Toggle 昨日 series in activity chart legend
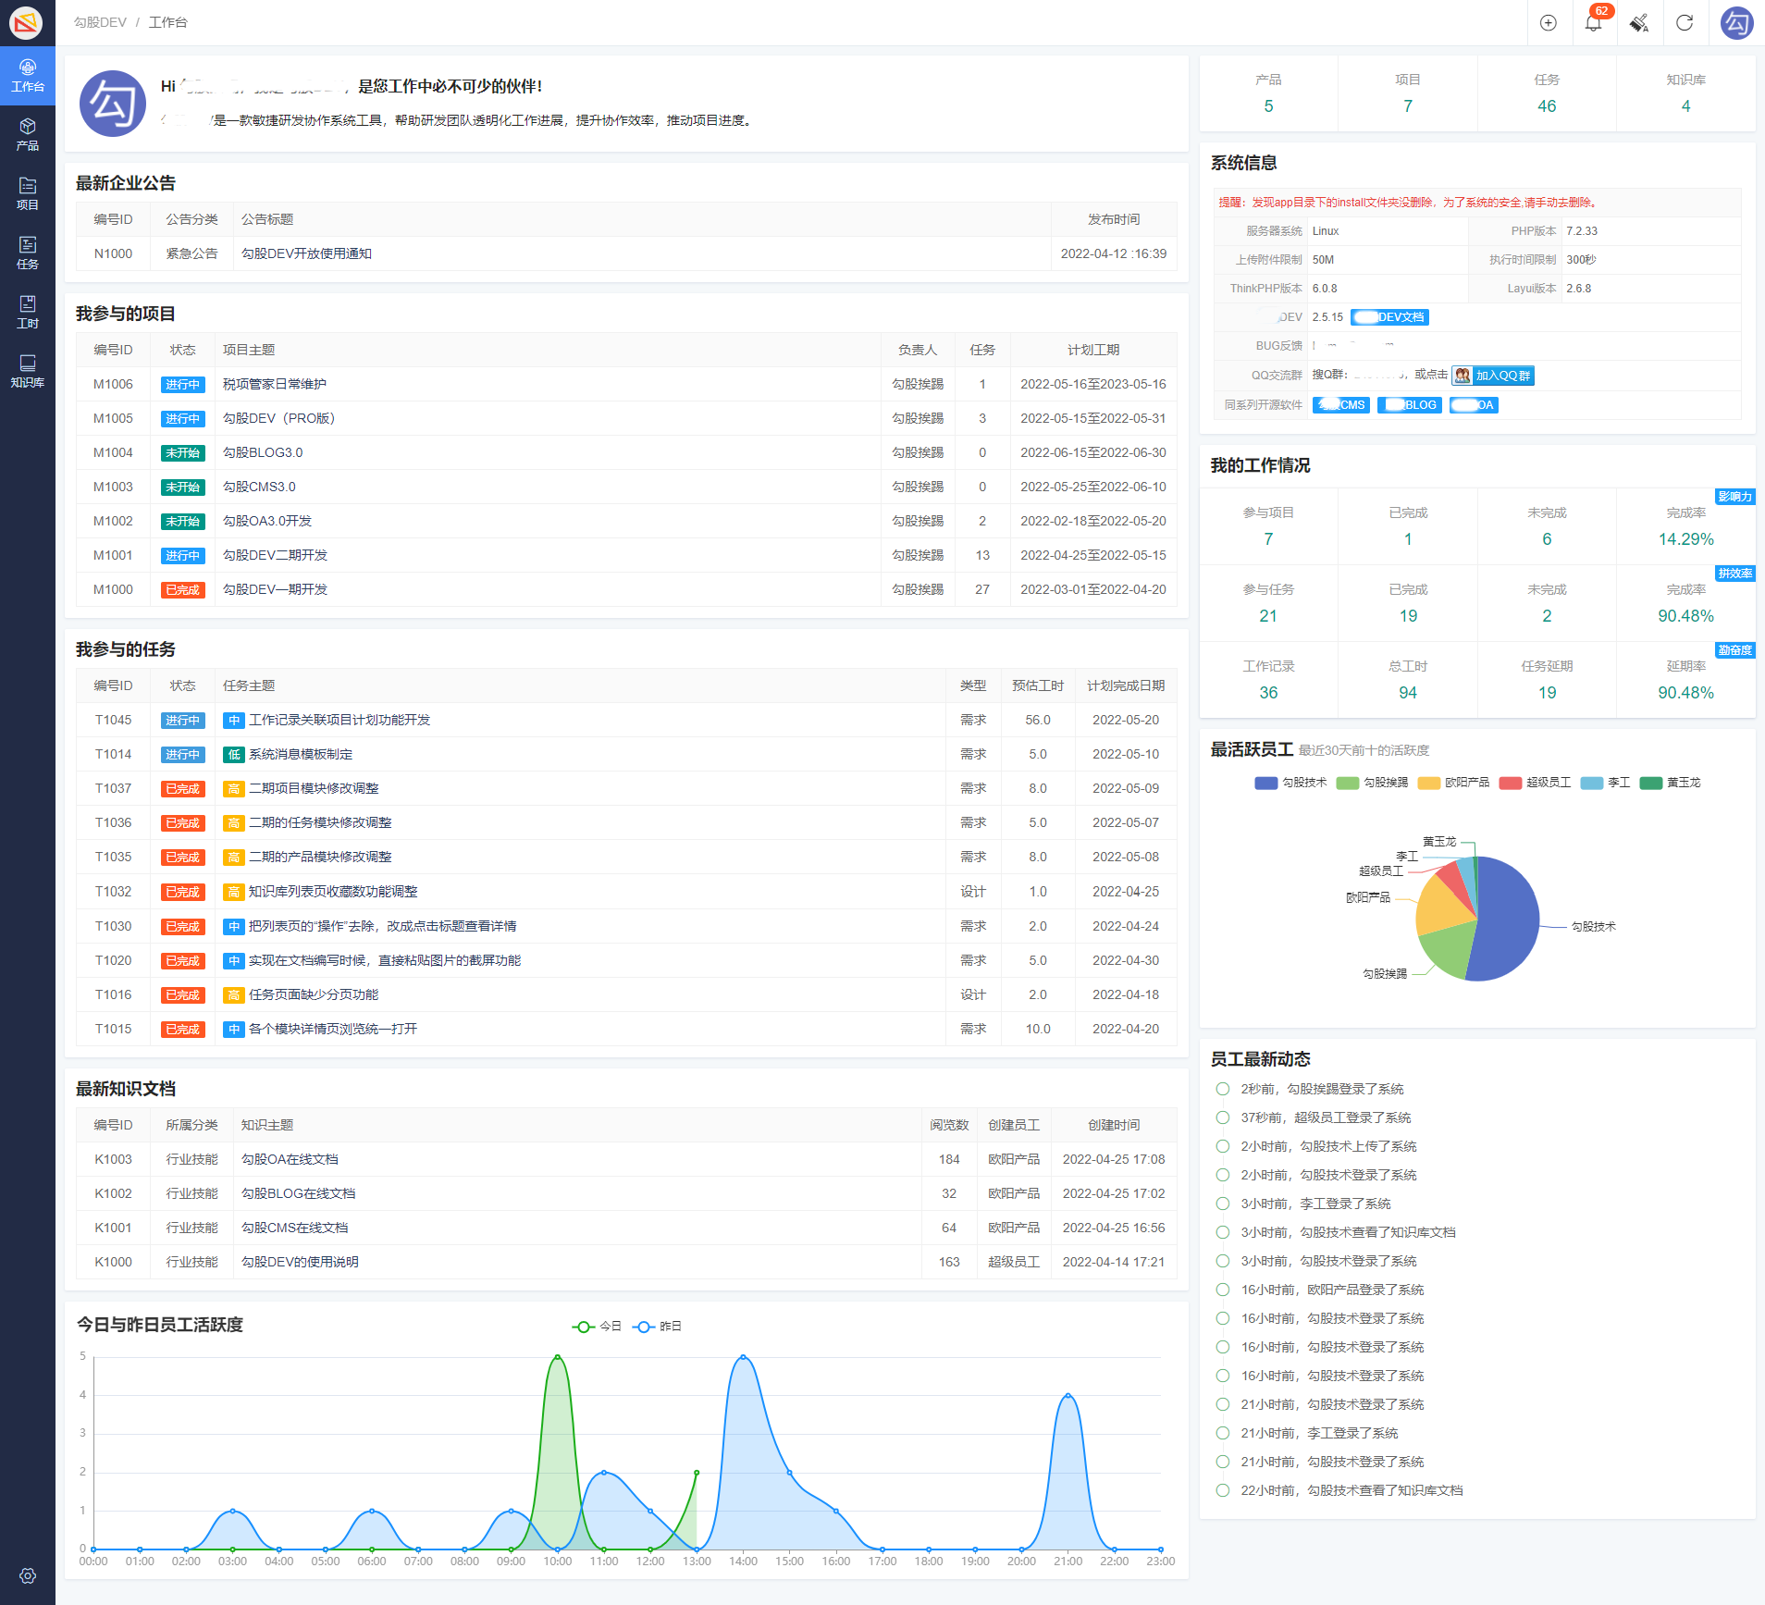The width and height of the screenshot is (1765, 1605). pyautogui.click(x=657, y=1327)
